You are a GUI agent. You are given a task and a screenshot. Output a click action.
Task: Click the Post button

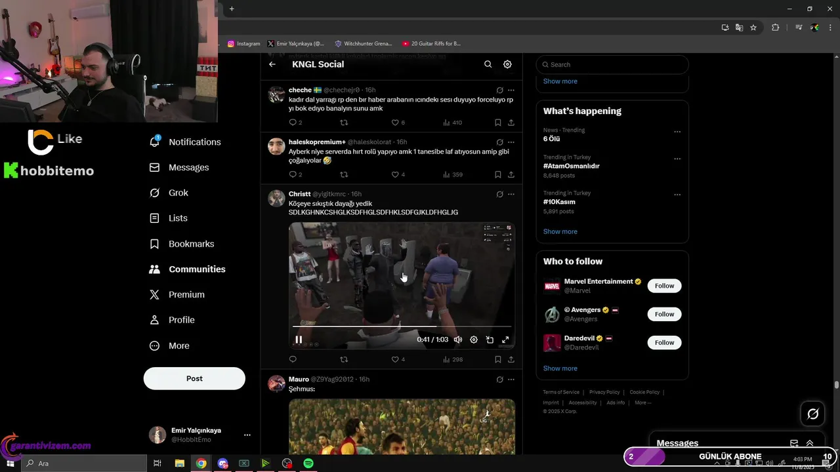194,378
